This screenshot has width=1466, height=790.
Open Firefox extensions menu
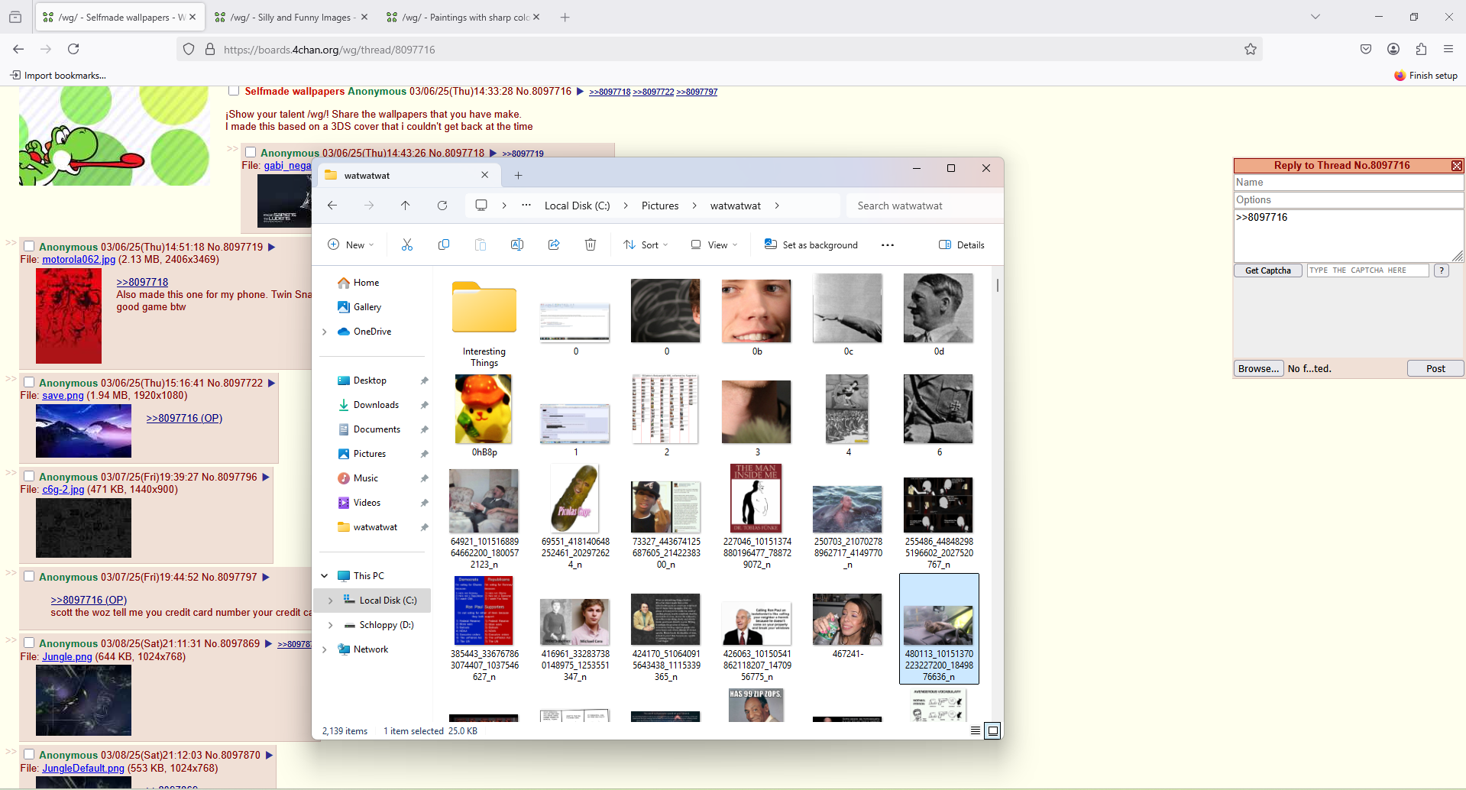pyautogui.click(x=1421, y=49)
